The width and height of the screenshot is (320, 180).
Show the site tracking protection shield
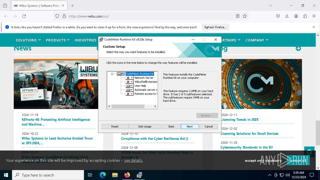tap(57, 16)
